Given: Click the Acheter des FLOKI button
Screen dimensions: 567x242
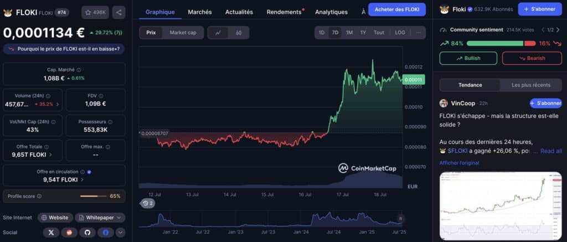Looking at the screenshot, I should coord(397,9).
